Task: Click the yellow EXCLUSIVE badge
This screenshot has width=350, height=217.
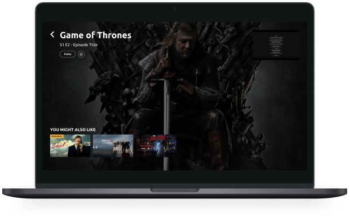Action: 57,136
